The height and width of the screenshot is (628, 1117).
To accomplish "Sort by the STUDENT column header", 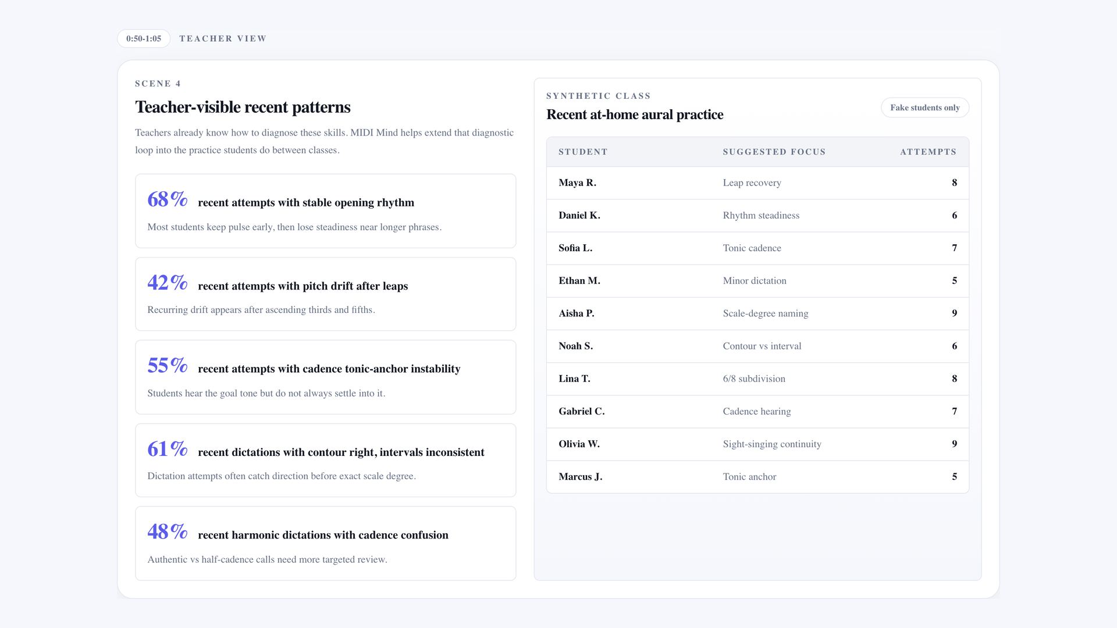I will pos(583,152).
